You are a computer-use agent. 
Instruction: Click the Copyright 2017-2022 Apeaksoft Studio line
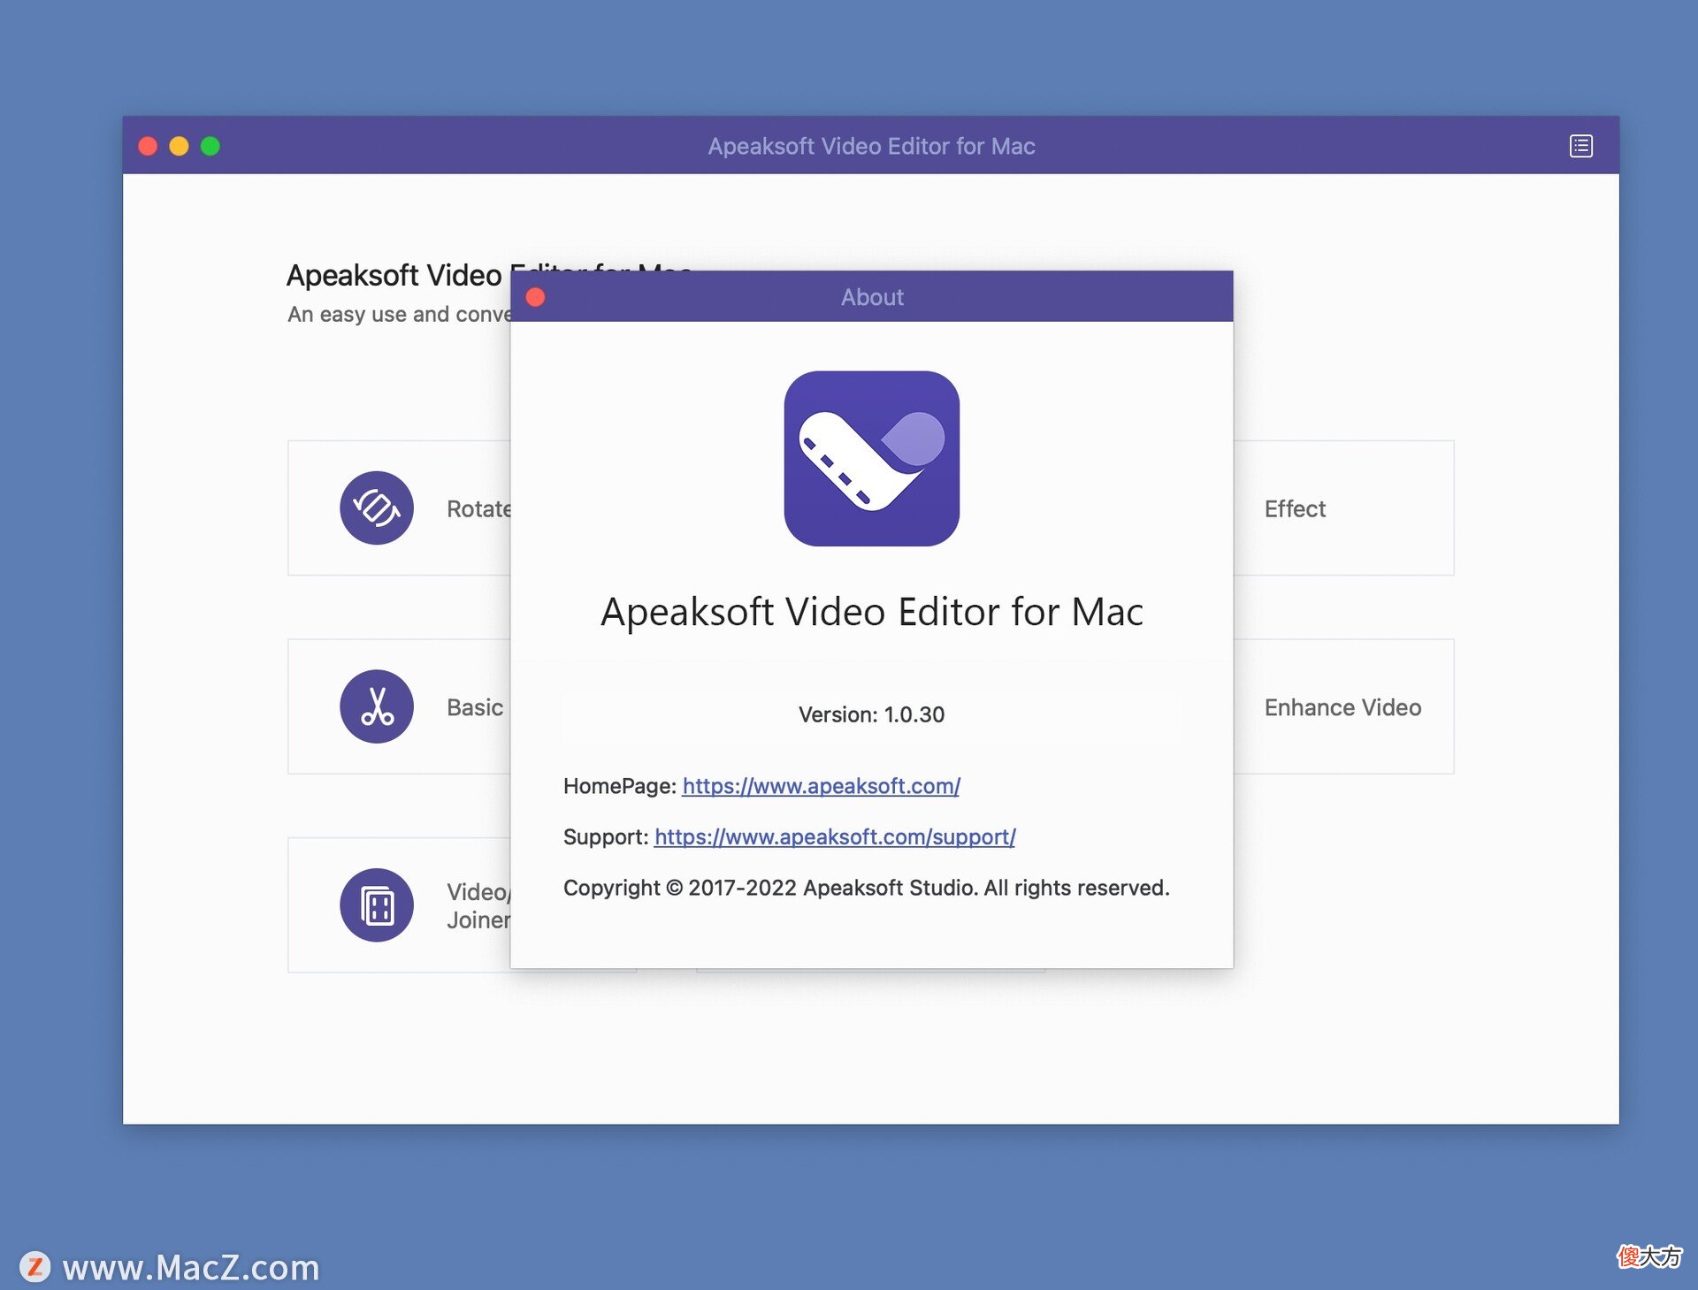(x=867, y=888)
